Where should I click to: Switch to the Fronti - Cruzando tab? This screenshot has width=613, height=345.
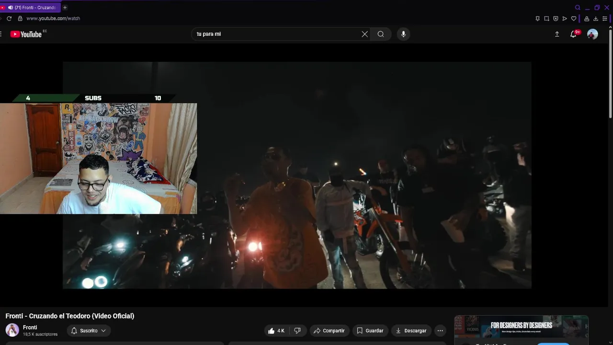click(31, 8)
